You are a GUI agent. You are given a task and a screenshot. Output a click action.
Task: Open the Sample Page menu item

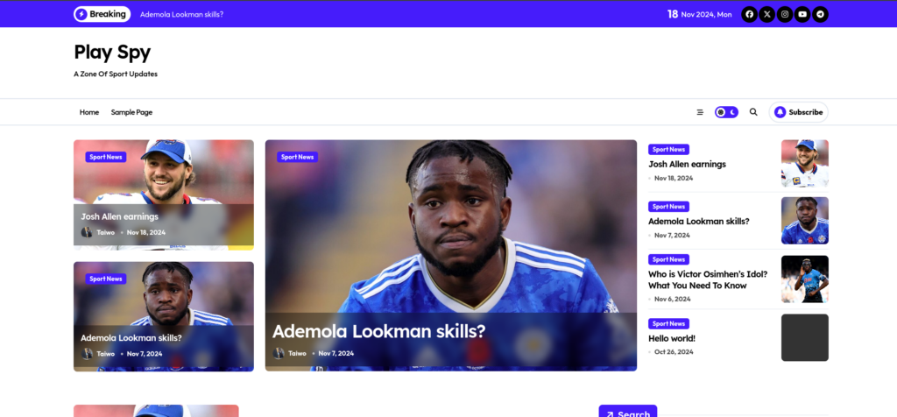pyautogui.click(x=131, y=112)
